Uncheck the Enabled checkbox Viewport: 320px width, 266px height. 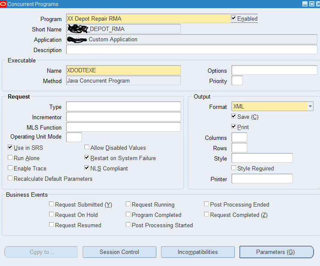pos(234,18)
